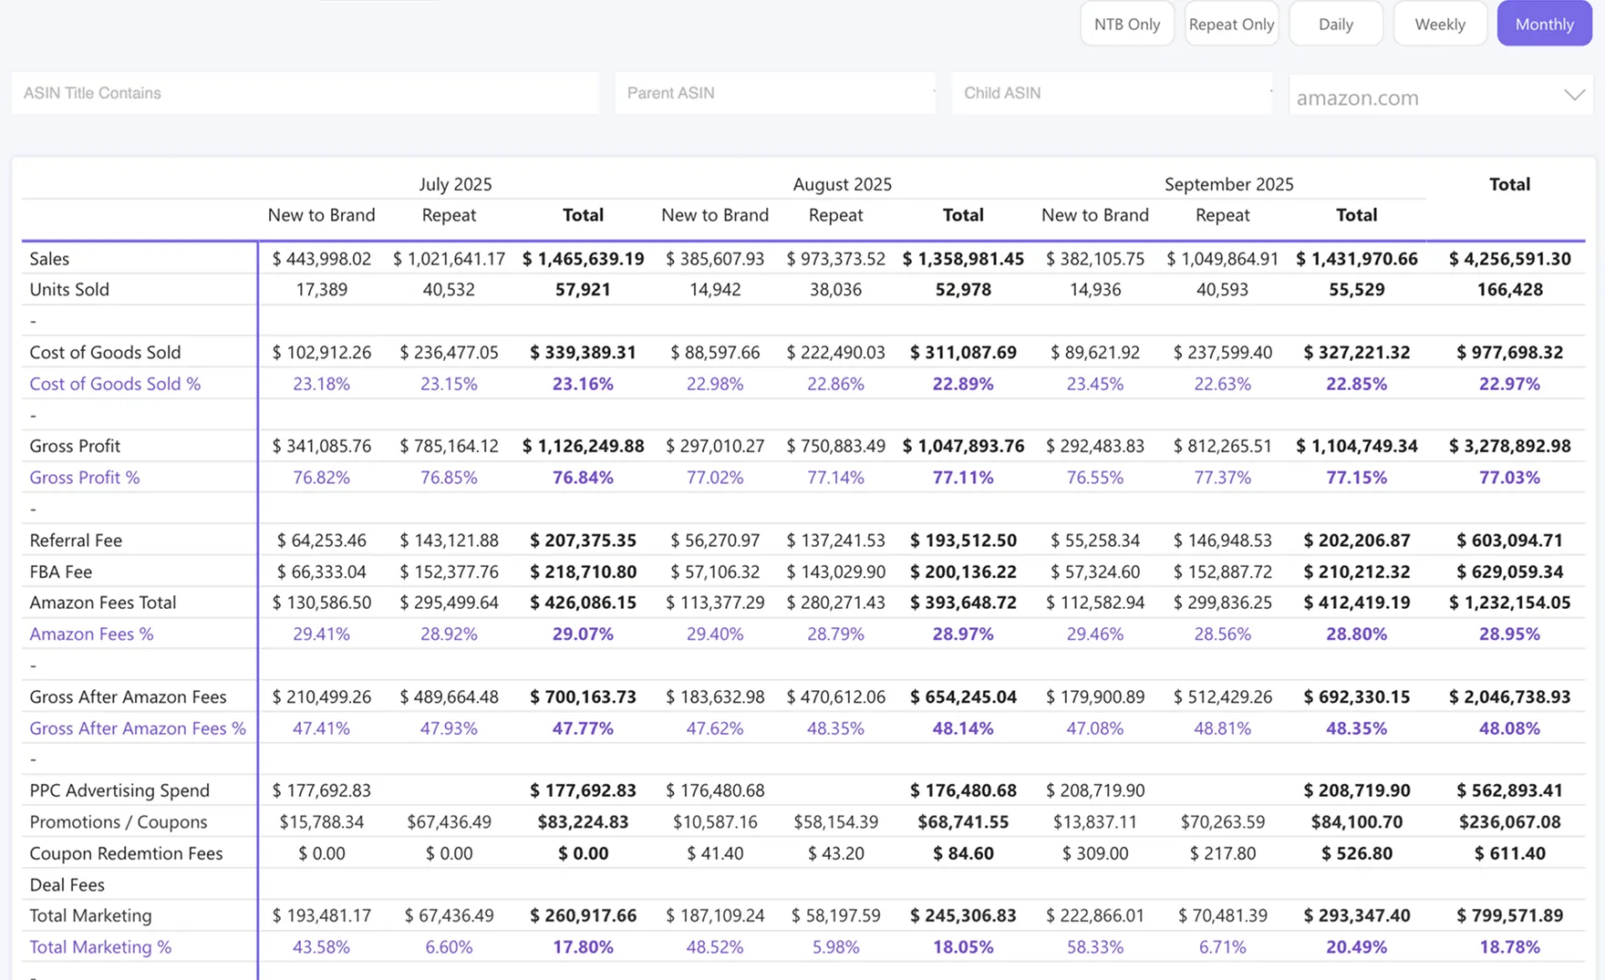Viewport: 1605px width, 980px height.
Task: Select the Cost of Goods Sold label
Action: point(105,352)
